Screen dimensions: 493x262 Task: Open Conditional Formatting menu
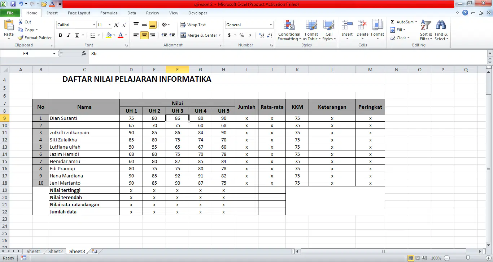(x=289, y=31)
